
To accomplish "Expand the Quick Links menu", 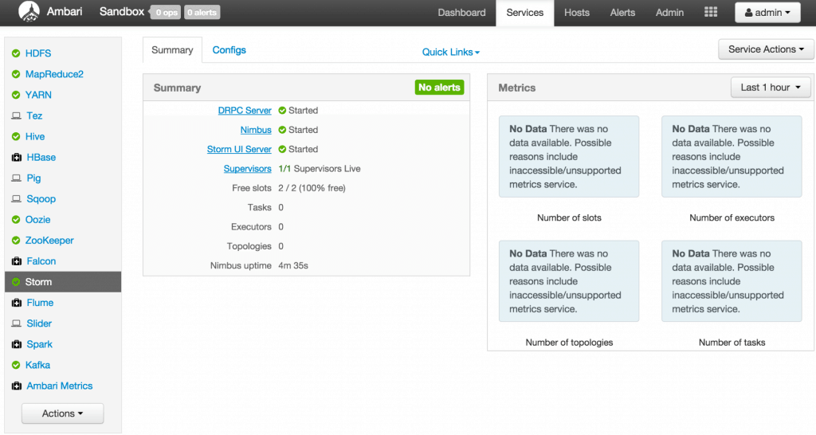I will tap(450, 52).
